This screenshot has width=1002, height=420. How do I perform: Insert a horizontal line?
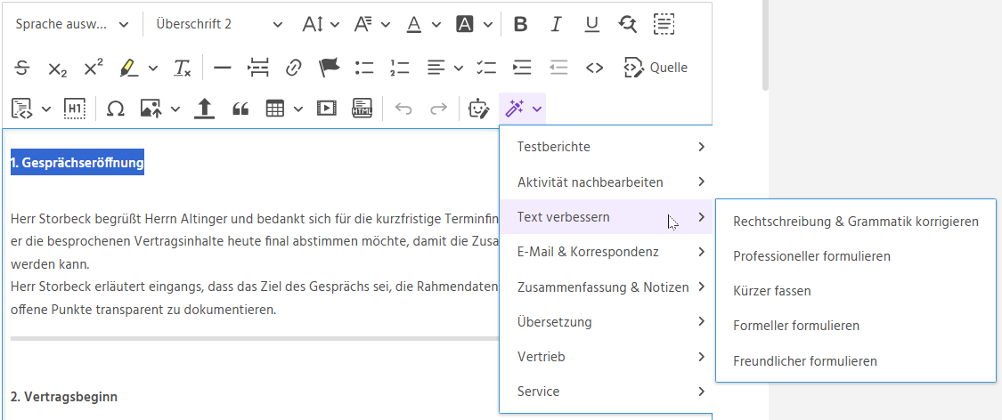tap(222, 68)
